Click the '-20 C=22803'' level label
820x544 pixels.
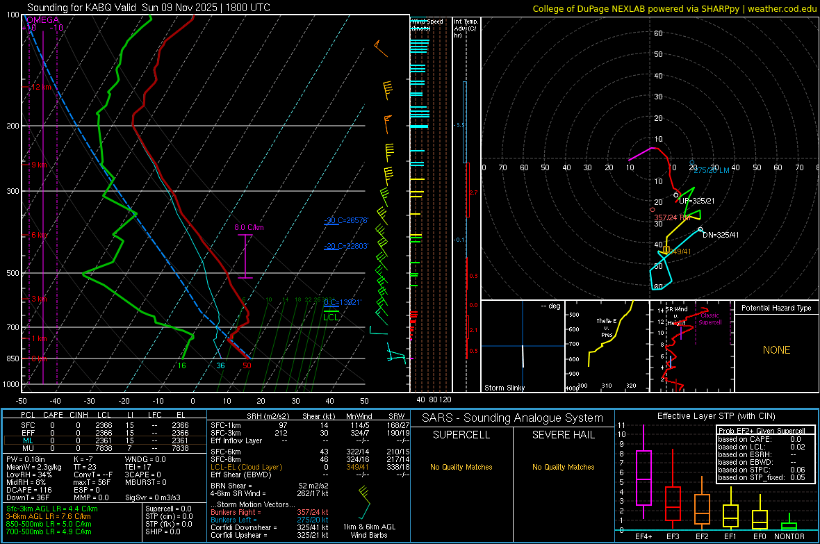(346, 246)
